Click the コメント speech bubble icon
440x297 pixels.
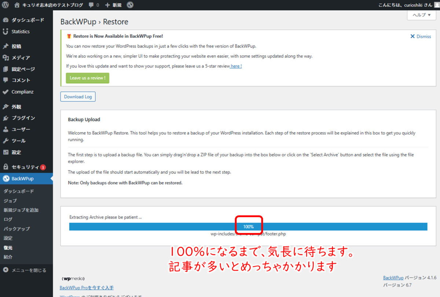[5, 80]
